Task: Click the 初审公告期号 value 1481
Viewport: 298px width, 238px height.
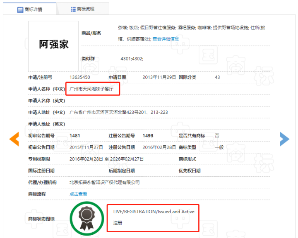Action: click(75, 136)
